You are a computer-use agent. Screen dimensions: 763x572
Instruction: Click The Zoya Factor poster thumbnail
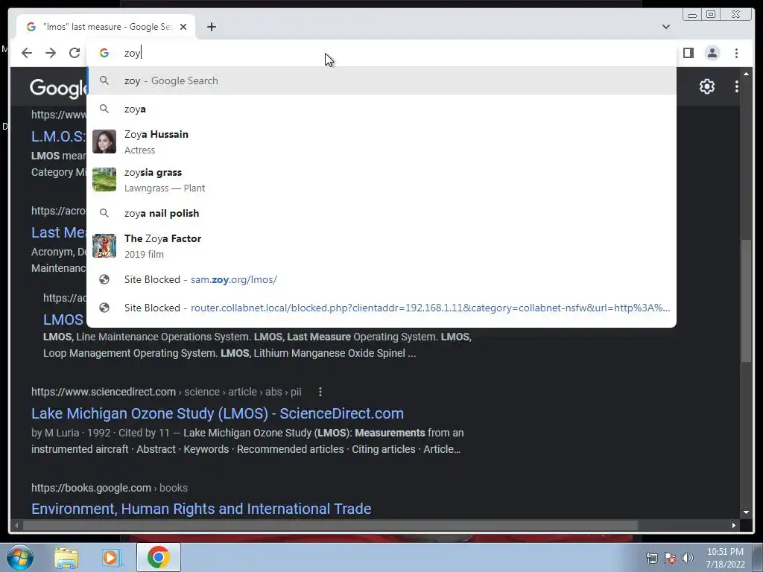coord(104,246)
